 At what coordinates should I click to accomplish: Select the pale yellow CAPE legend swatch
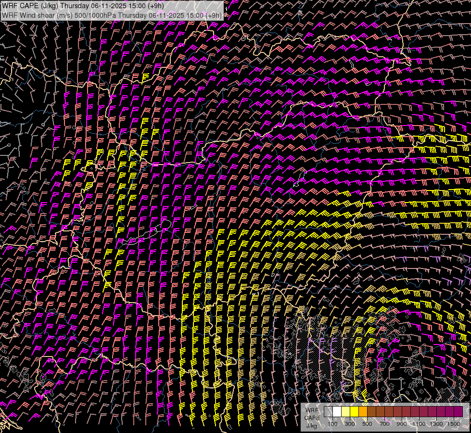coord(345,412)
